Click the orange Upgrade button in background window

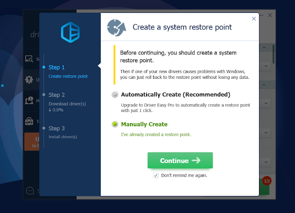pos(32,142)
